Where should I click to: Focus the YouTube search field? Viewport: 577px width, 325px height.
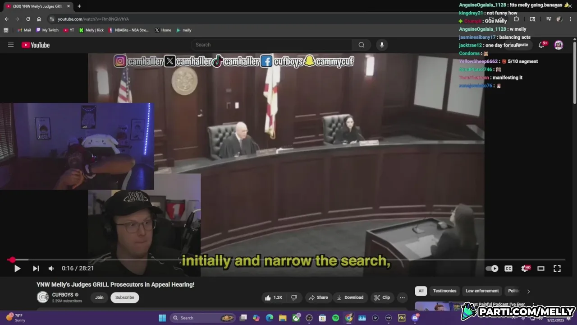click(x=272, y=45)
